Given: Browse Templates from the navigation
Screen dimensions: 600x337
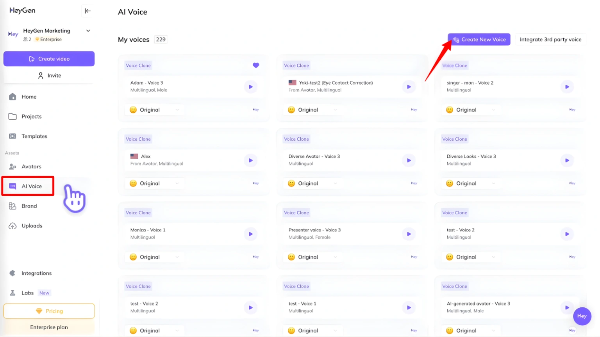Looking at the screenshot, I should (x=34, y=136).
